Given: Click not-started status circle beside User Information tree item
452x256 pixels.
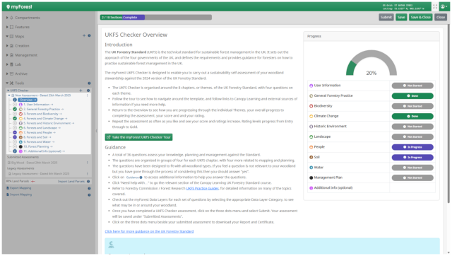Looking at the screenshot, I should (x=15, y=105).
